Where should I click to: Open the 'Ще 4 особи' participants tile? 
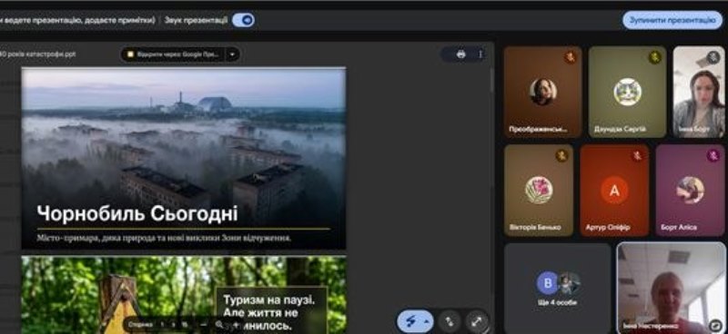point(557,288)
